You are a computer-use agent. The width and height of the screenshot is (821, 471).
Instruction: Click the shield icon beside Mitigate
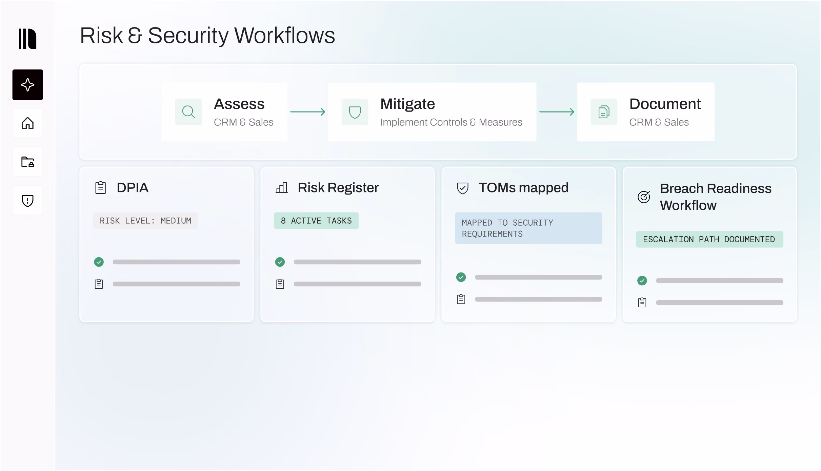pos(355,112)
